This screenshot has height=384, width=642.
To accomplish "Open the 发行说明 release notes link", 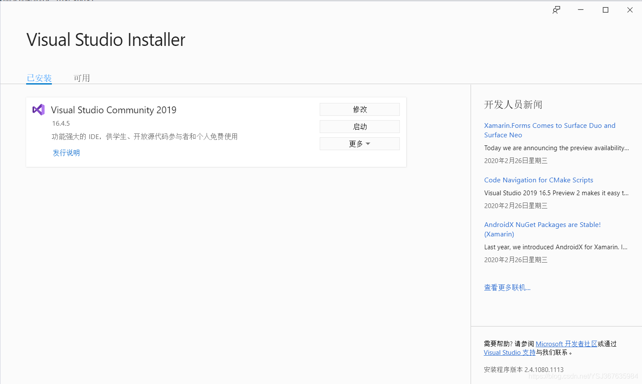I will point(66,153).
